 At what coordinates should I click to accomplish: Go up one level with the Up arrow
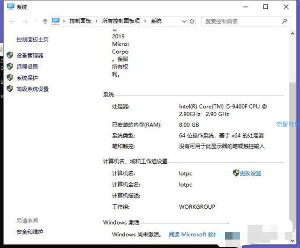(45, 22)
